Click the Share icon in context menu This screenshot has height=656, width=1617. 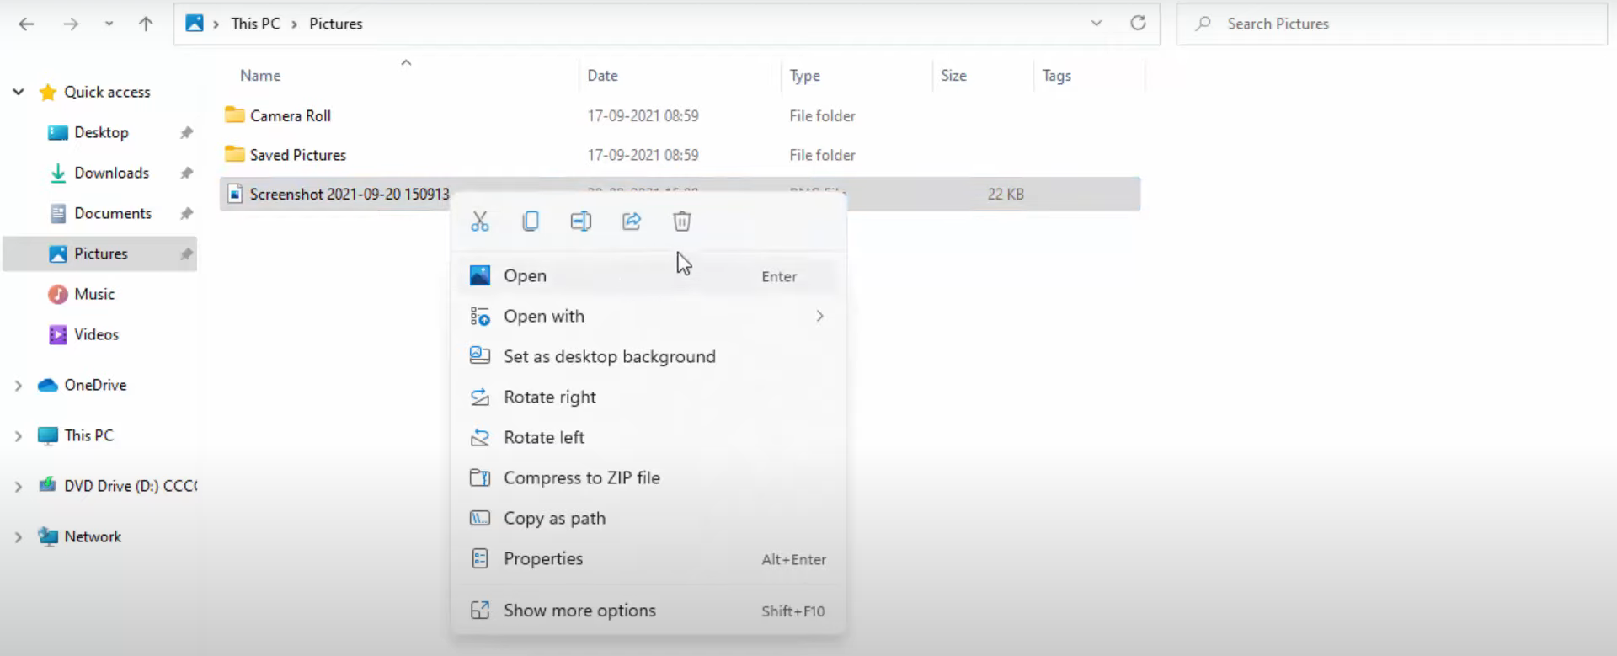tap(632, 221)
